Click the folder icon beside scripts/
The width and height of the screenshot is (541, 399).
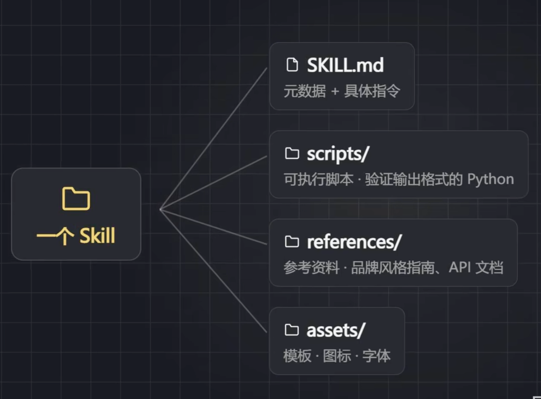[292, 154]
